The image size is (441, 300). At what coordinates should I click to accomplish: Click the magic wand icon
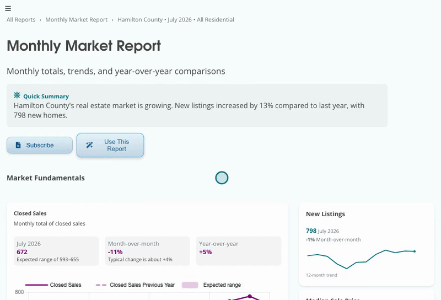[89, 145]
